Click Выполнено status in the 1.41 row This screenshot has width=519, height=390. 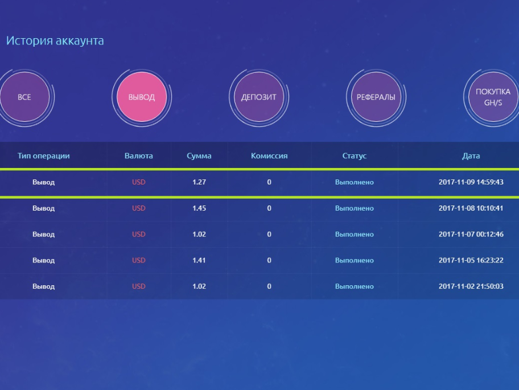[355, 260]
